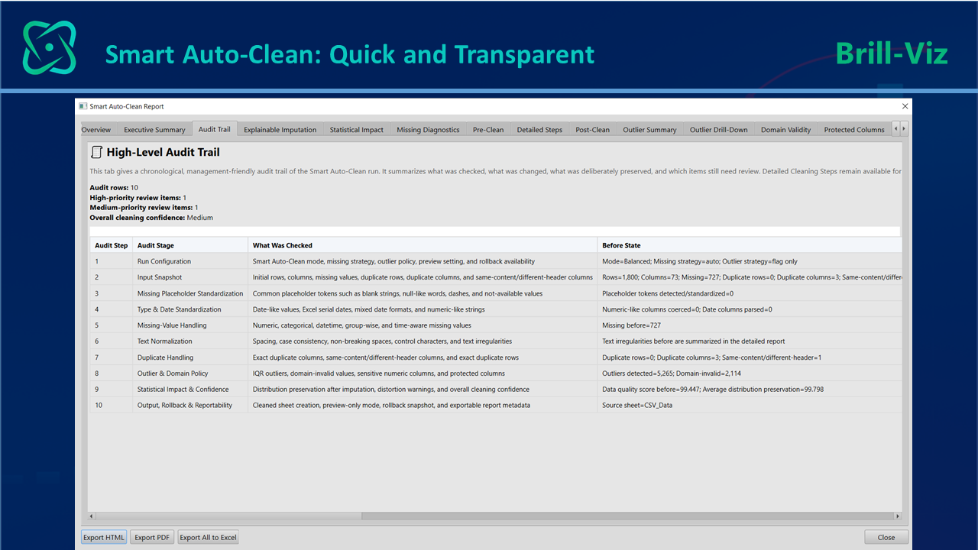The image size is (978, 550).
Task: Click the Close button at bottom right
Action: pyautogui.click(x=886, y=537)
